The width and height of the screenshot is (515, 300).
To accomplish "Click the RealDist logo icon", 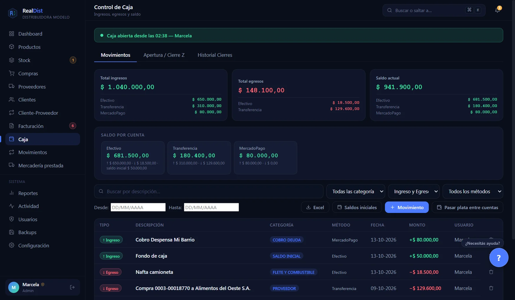I will (x=13, y=13).
